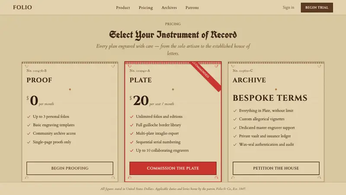This screenshot has width=346, height=195.
Task: Click red checkmark beside Multi-plate intaglio export
Action: click(x=131, y=133)
